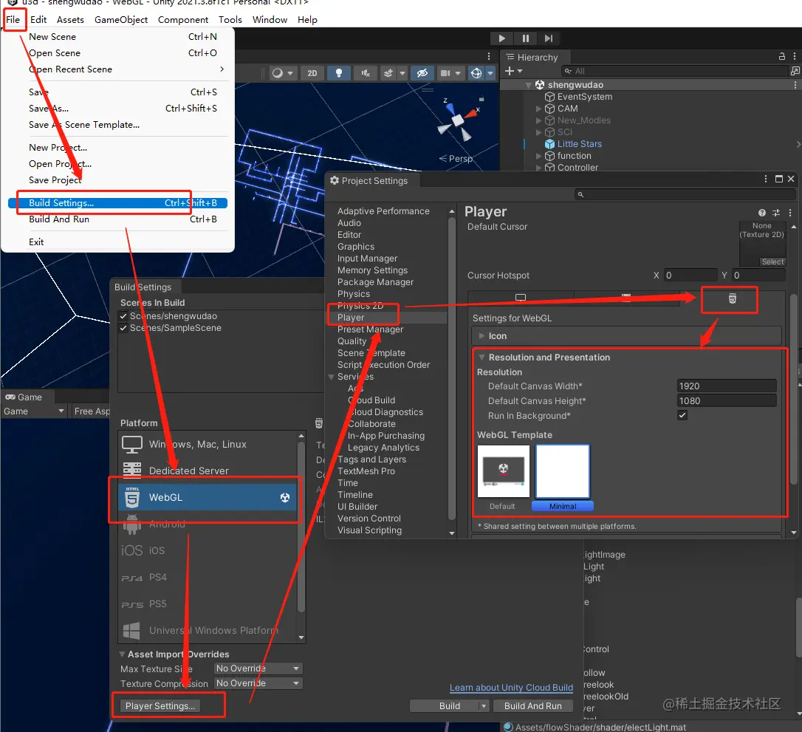Screen dimensions: 802x732
Task: Open draw mode shading dropdown
Action: coord(282,73)
